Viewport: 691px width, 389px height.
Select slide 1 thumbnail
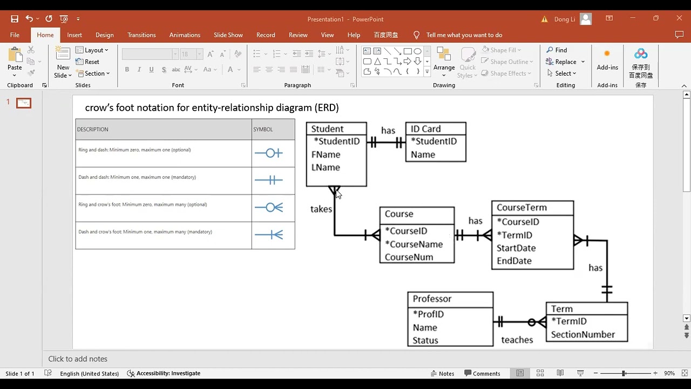tap(24, 103)
